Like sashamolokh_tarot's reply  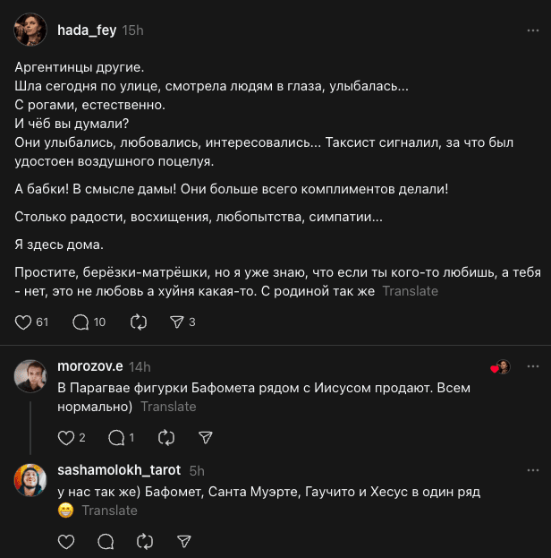coord(65,542)
